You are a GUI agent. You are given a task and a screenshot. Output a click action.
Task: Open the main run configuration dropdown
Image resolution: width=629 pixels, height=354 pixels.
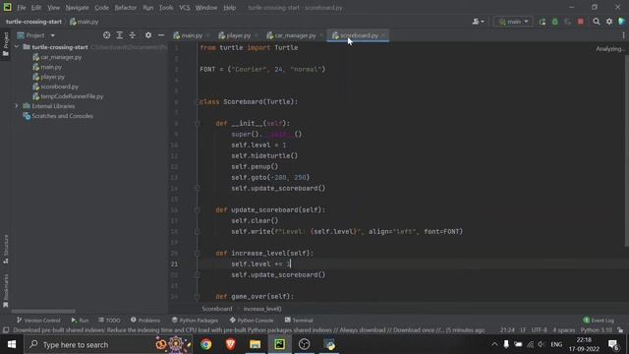[513, 22]
